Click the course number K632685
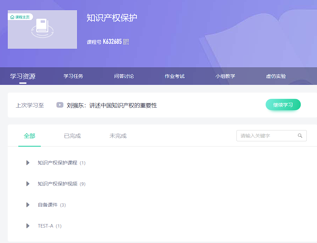Image resolution: width=317 pixels, height=243 pixels. [112, 41]
